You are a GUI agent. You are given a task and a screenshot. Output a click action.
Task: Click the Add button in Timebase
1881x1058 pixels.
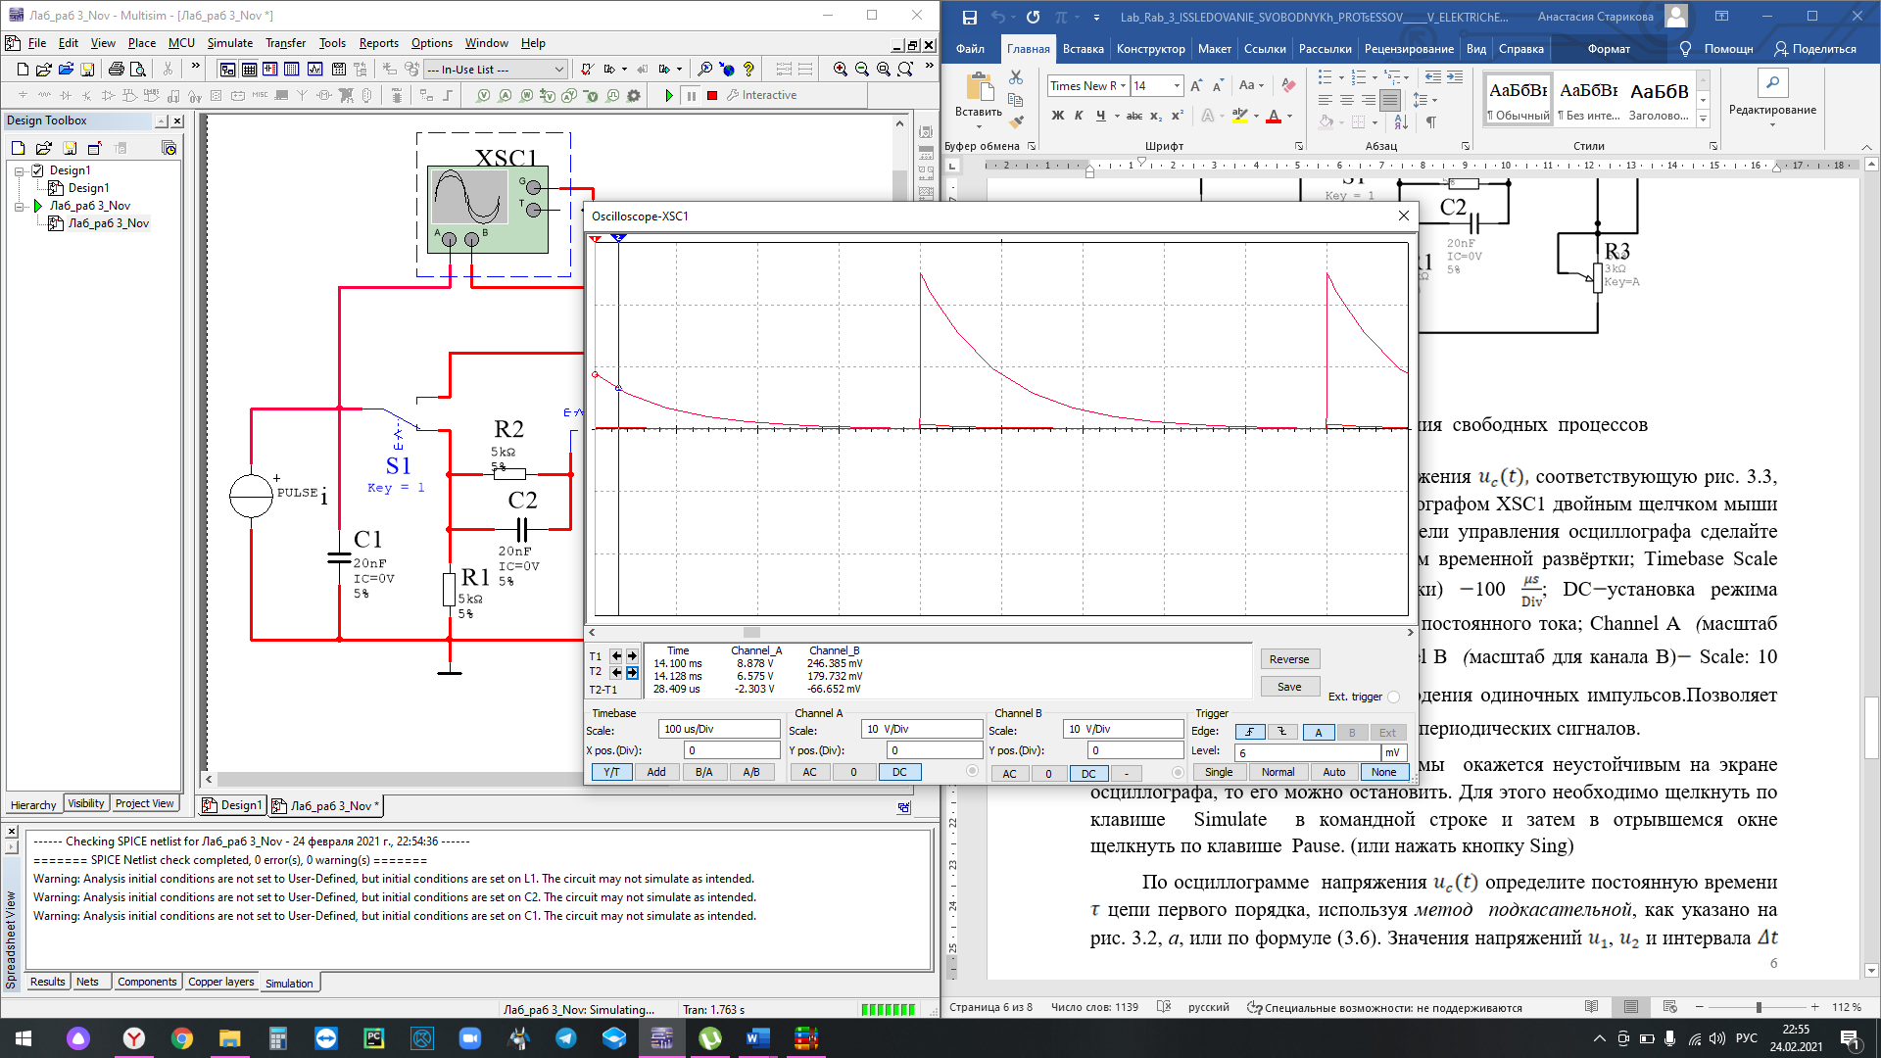click(x=656, y=772)
